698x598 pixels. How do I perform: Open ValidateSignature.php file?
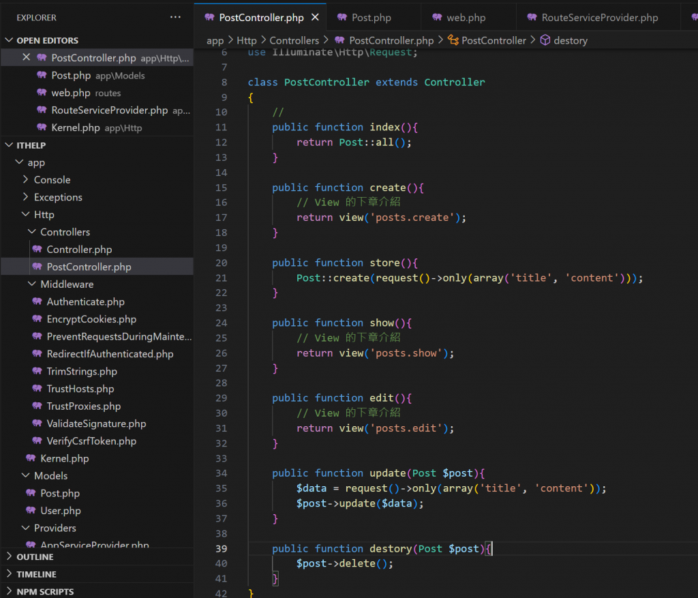(x=97, y=423)
